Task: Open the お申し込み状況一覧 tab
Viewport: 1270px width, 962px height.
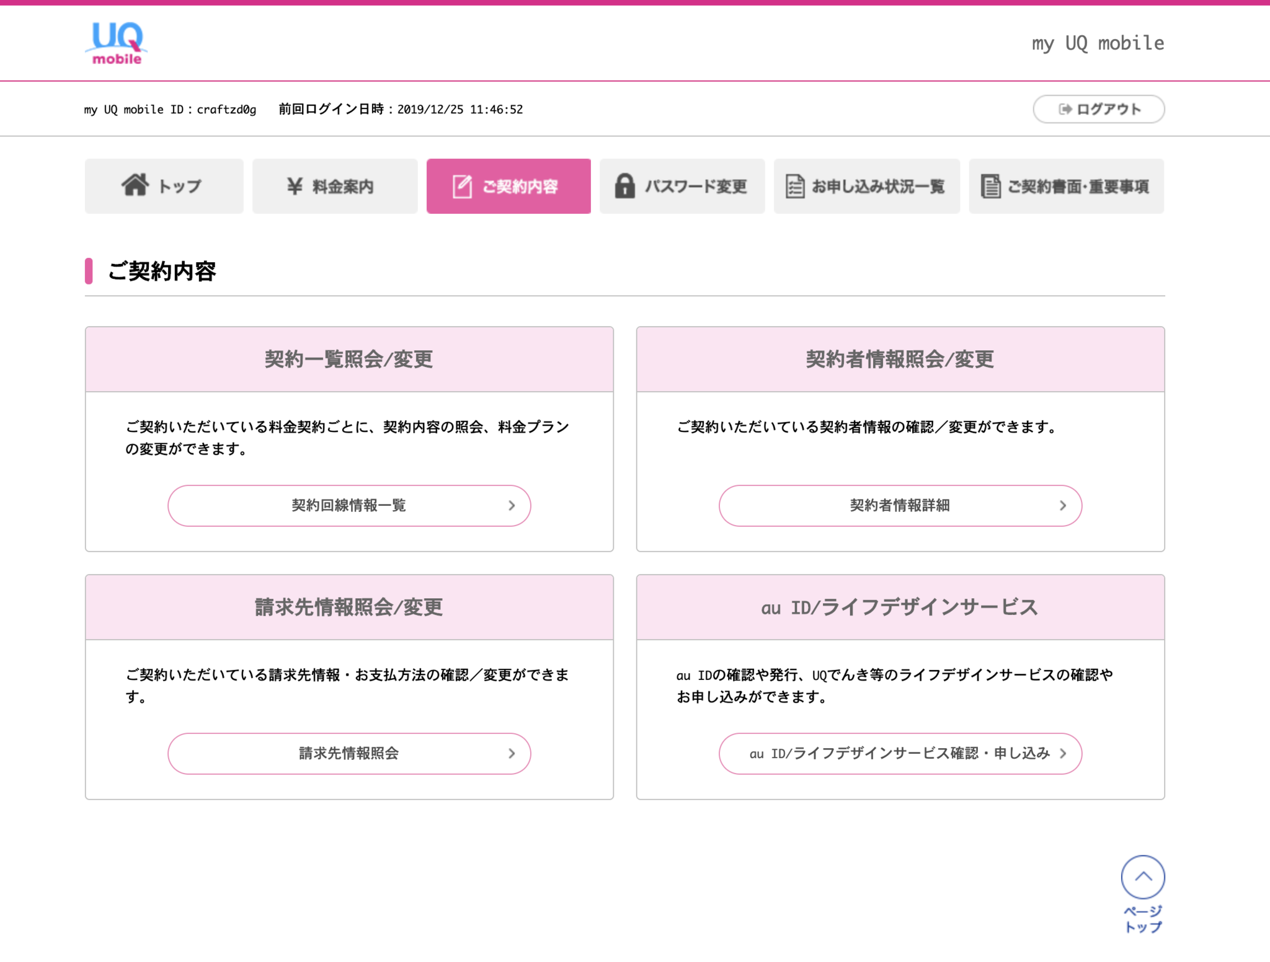Action: (x=867, y=186)
